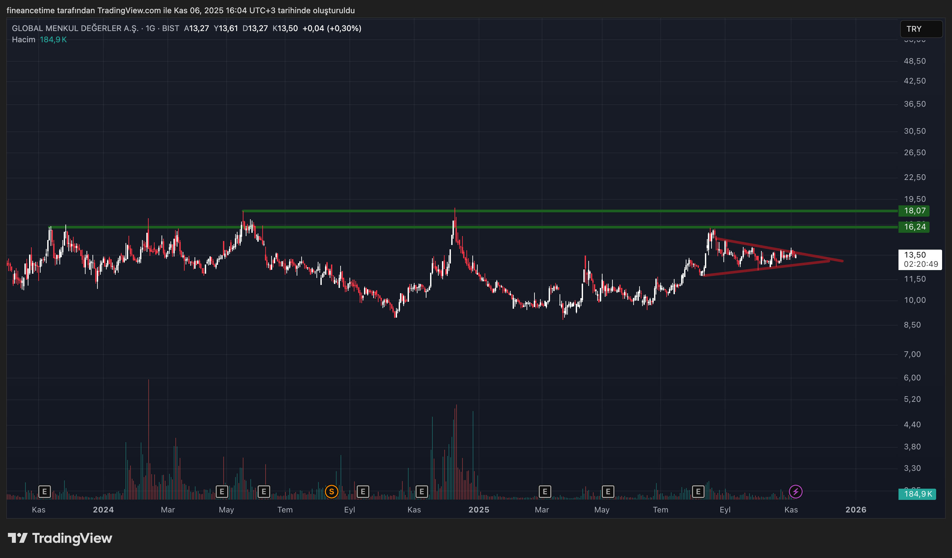Click the 2025 label on time axis

point(479,510)
